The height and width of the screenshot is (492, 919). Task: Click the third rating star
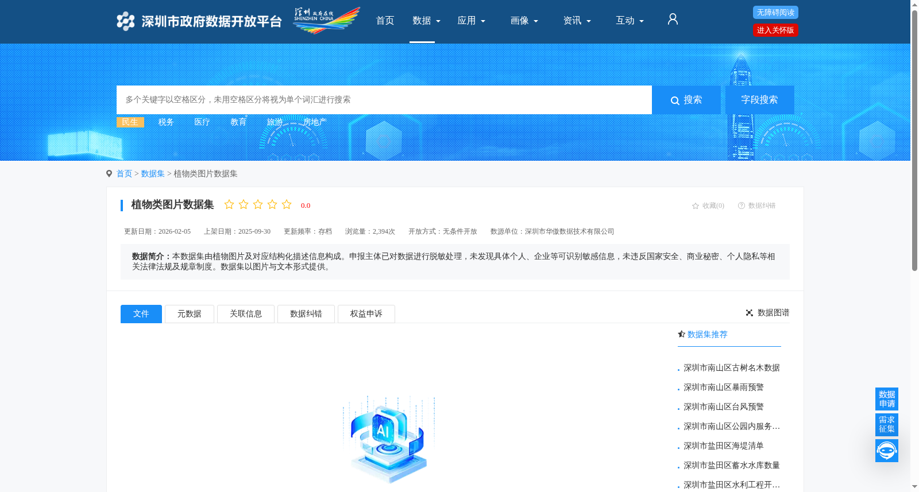click(258, 204)
